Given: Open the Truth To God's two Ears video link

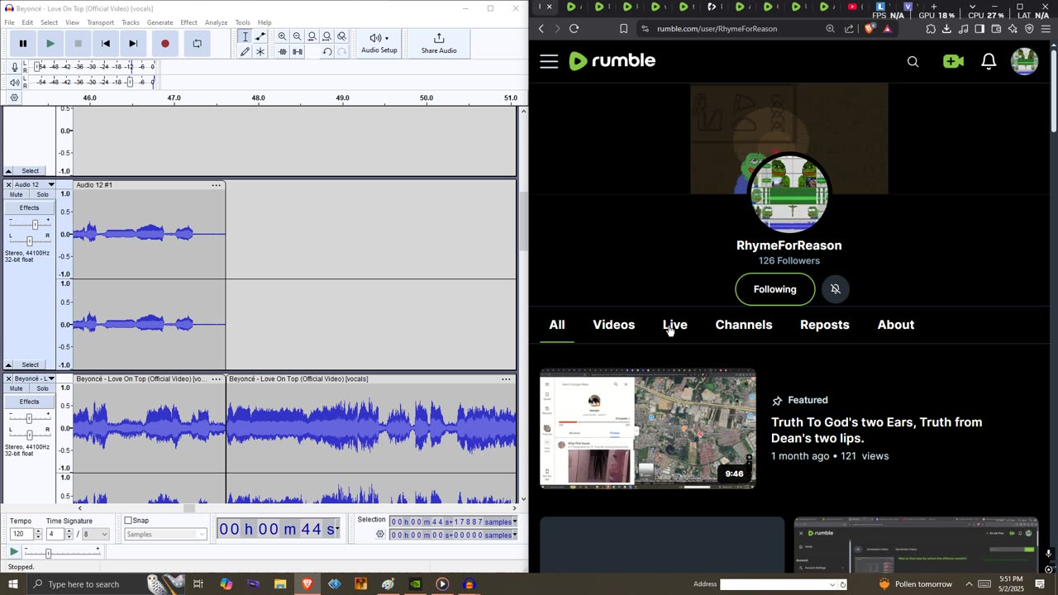Looking at the screenshot, I should pyautogui.click(x=876, y=431).
